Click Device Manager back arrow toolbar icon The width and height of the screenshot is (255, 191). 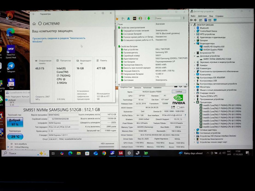point(191,20)
